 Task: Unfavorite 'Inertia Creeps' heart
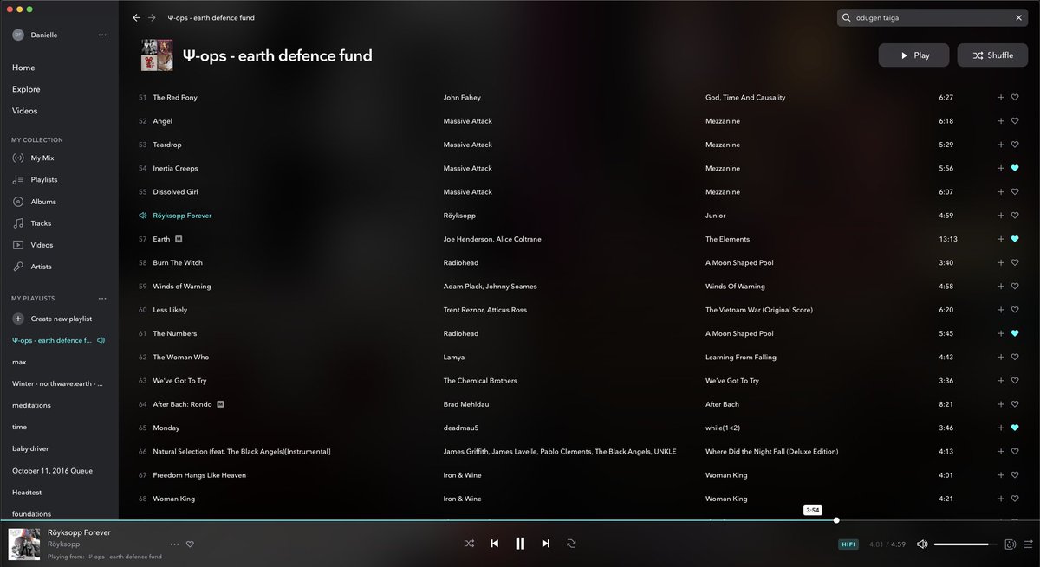click(1015, 168)
